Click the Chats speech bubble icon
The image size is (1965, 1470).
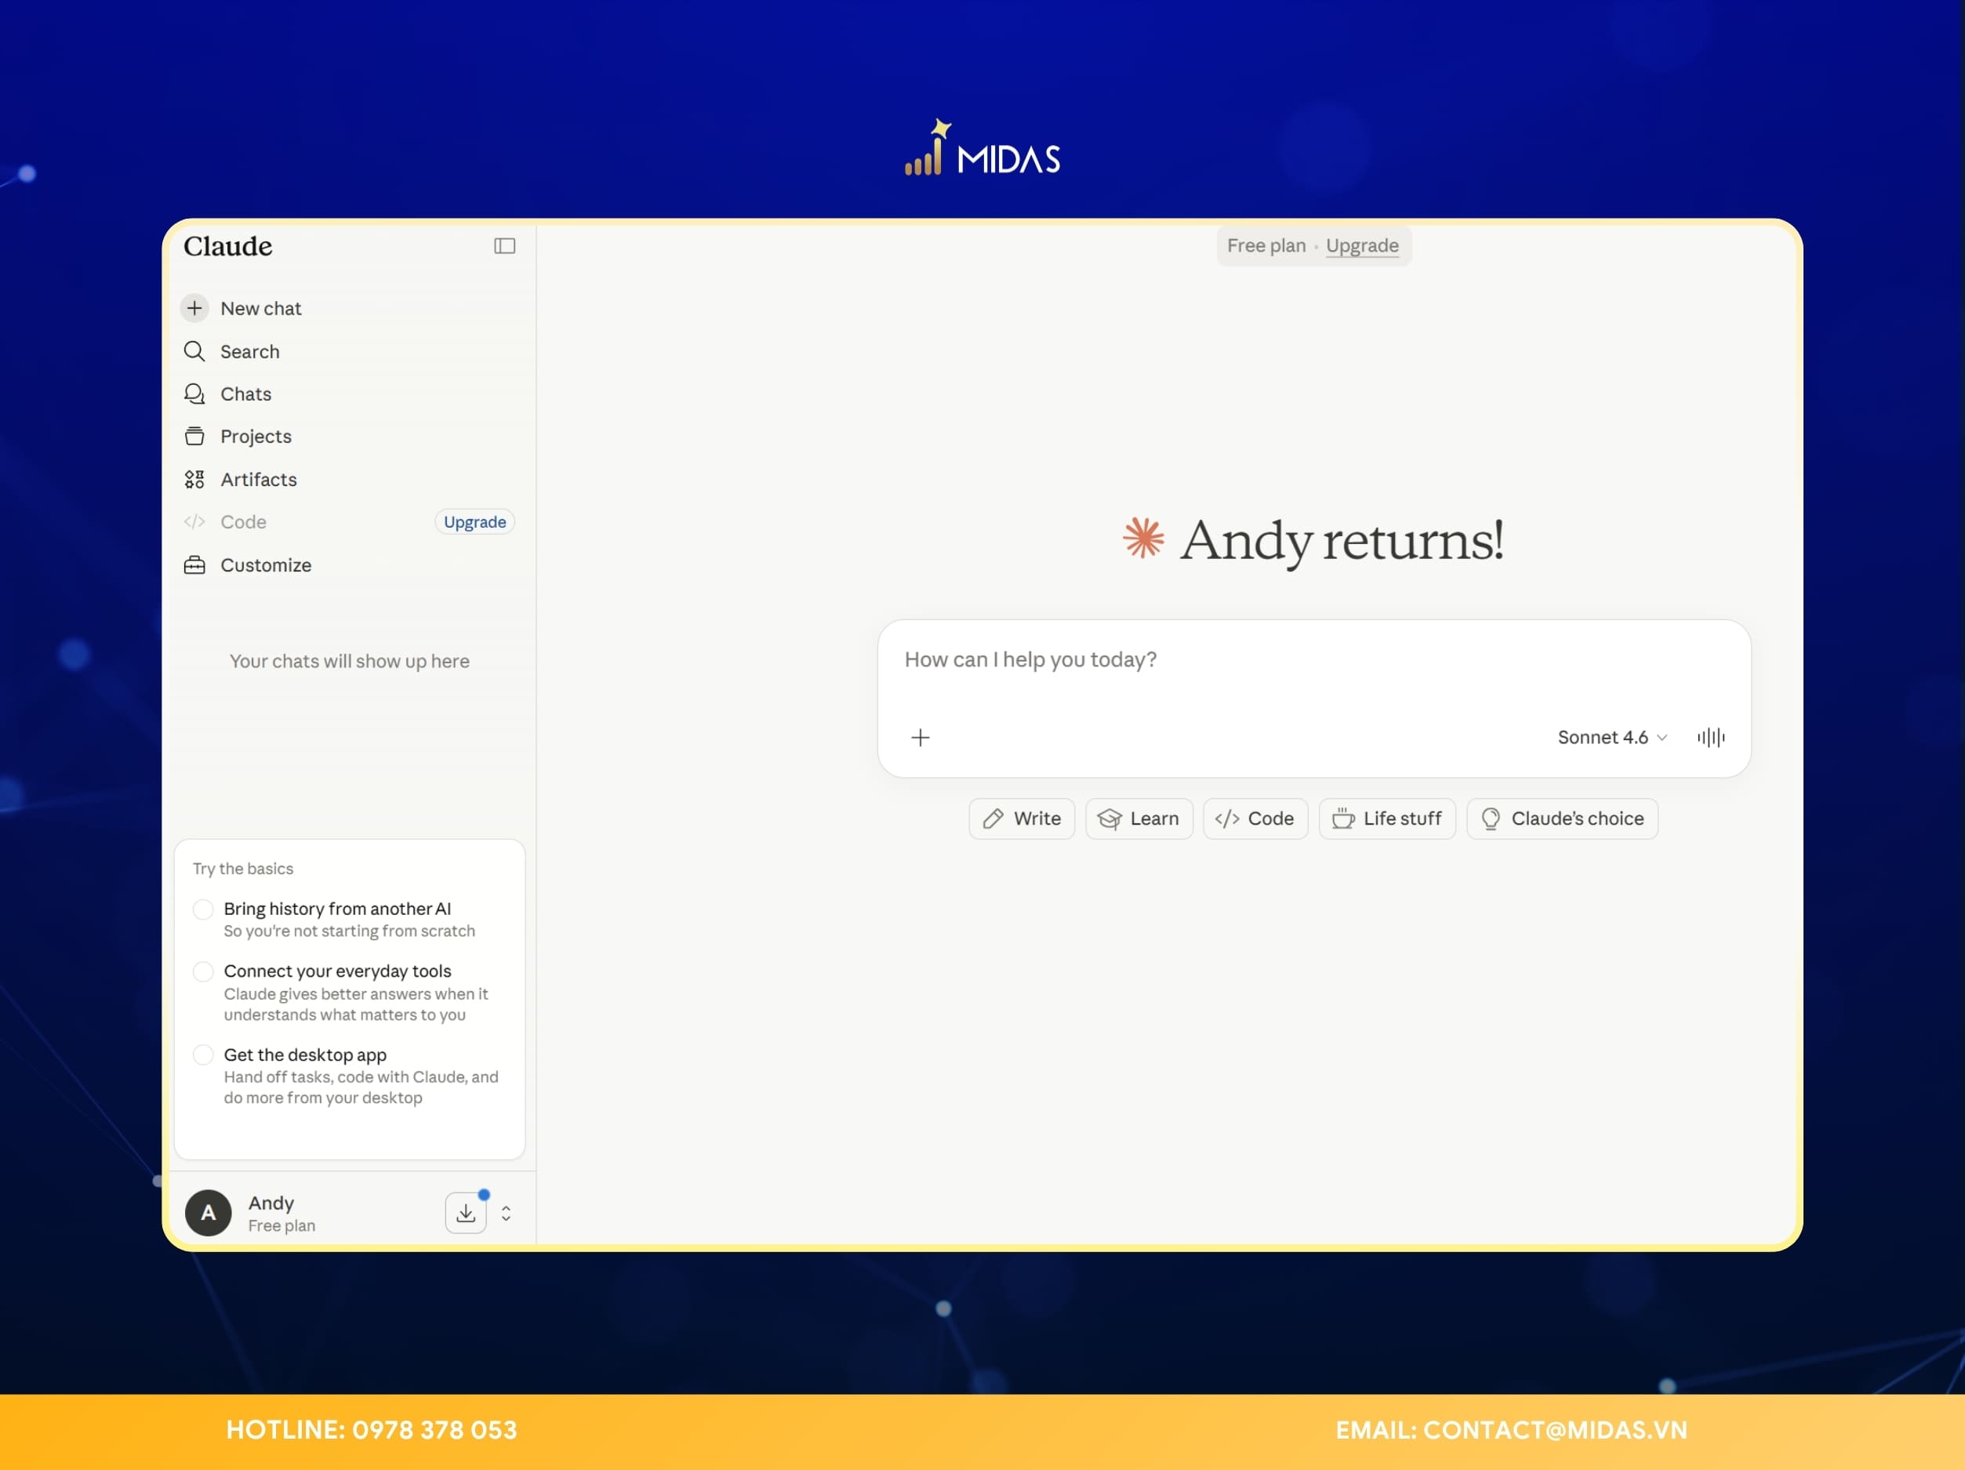coord(194,394)
